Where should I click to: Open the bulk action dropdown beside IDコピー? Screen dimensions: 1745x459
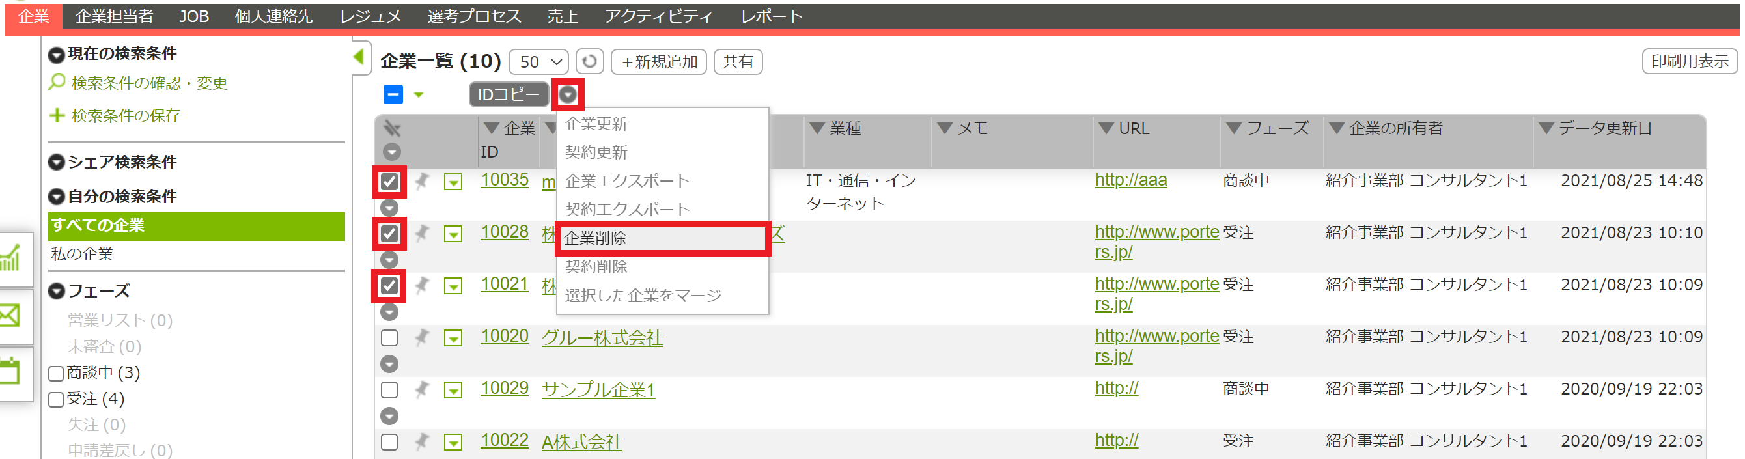[x=568, y=95]
